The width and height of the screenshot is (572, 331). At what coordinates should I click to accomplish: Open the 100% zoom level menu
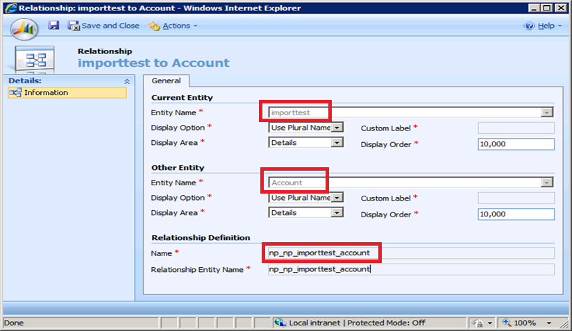tap(532, 323)
